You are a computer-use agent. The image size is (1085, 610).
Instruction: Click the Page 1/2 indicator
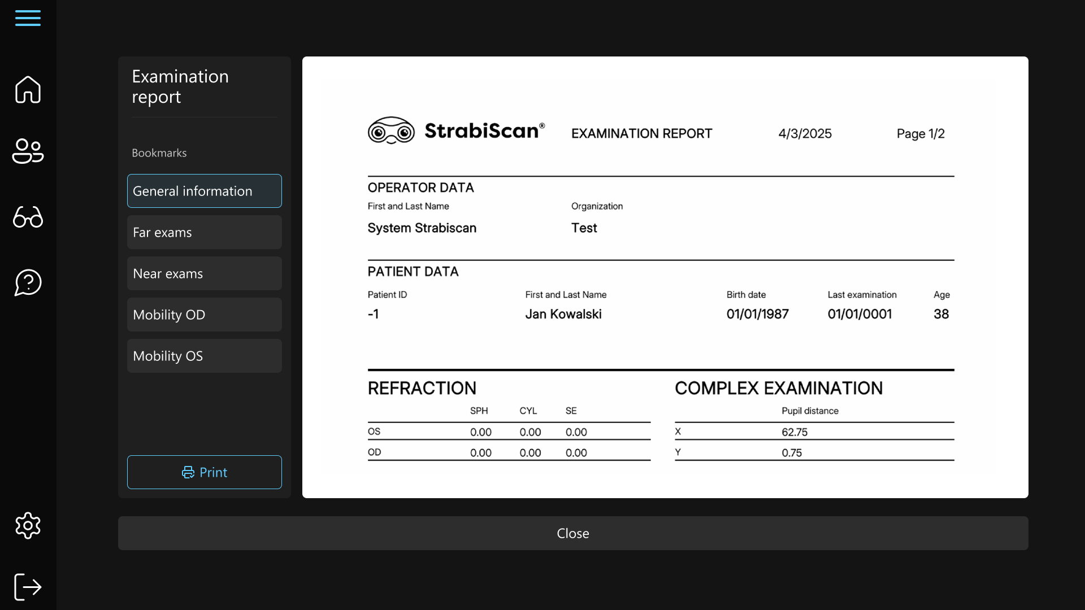pyautogui.click(x=920, y=134)
